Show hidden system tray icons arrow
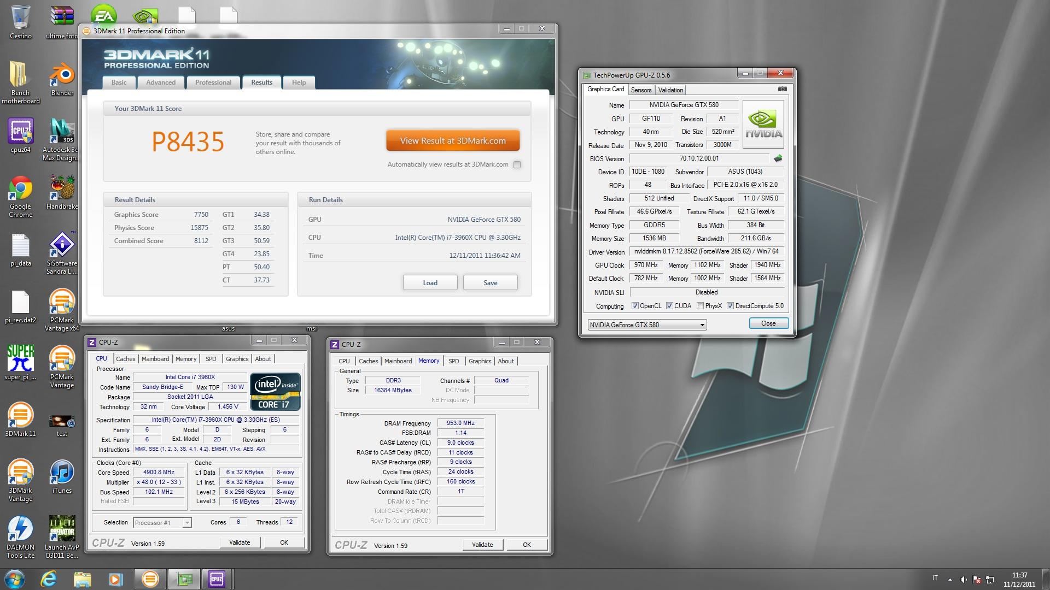This screenshot has width=1050, height=590. (x=950, y=579)
